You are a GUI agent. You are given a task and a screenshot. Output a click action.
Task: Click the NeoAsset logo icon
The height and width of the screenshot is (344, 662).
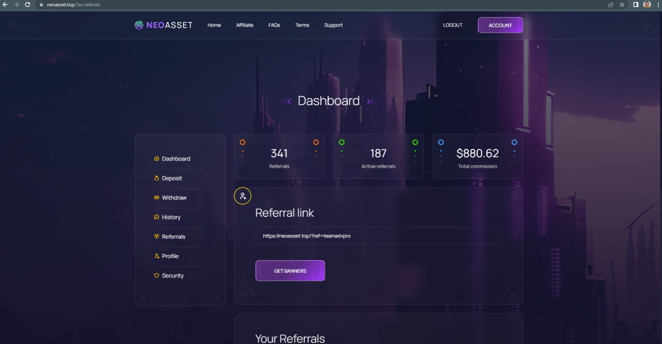point(139,25)
